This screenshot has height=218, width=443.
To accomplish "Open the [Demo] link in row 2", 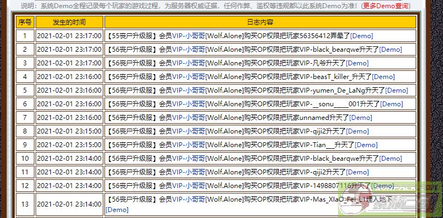I will (390, 50).
